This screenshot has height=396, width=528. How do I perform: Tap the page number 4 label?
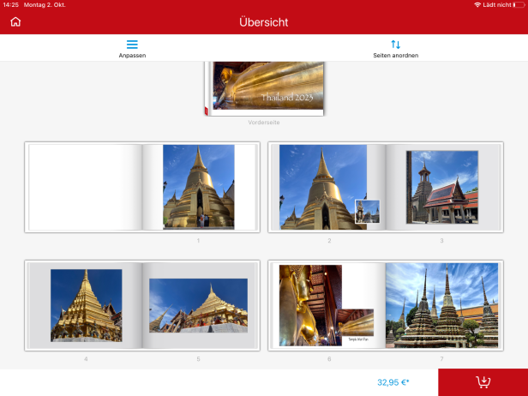point(86,359)
